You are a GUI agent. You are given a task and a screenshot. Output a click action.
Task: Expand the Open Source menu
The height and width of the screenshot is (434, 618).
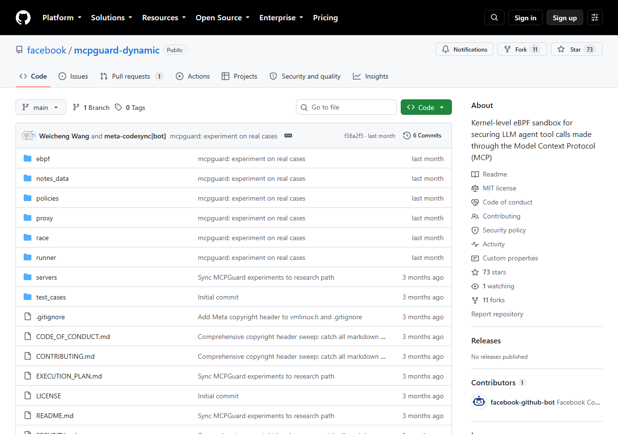click(x=223, y=17)
